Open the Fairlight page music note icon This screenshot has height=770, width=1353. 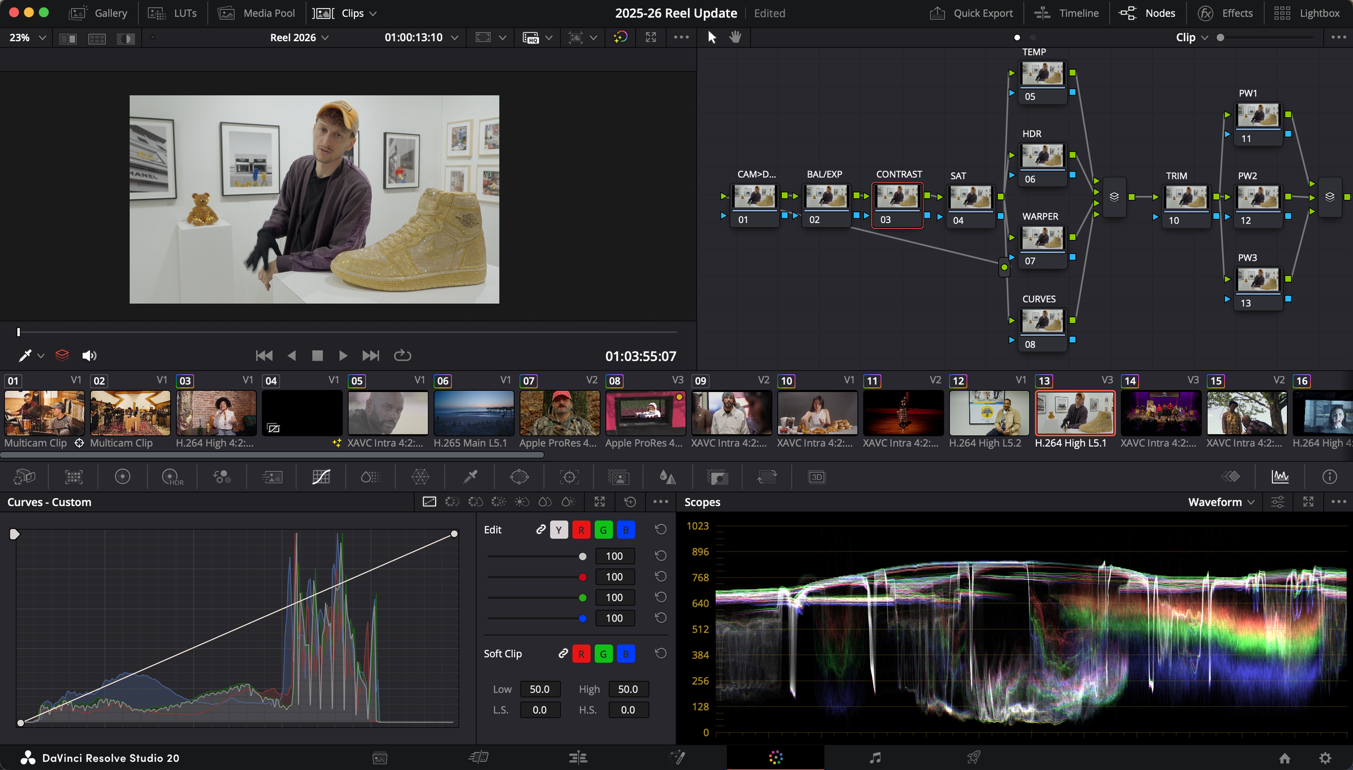(x=875, y=758)
